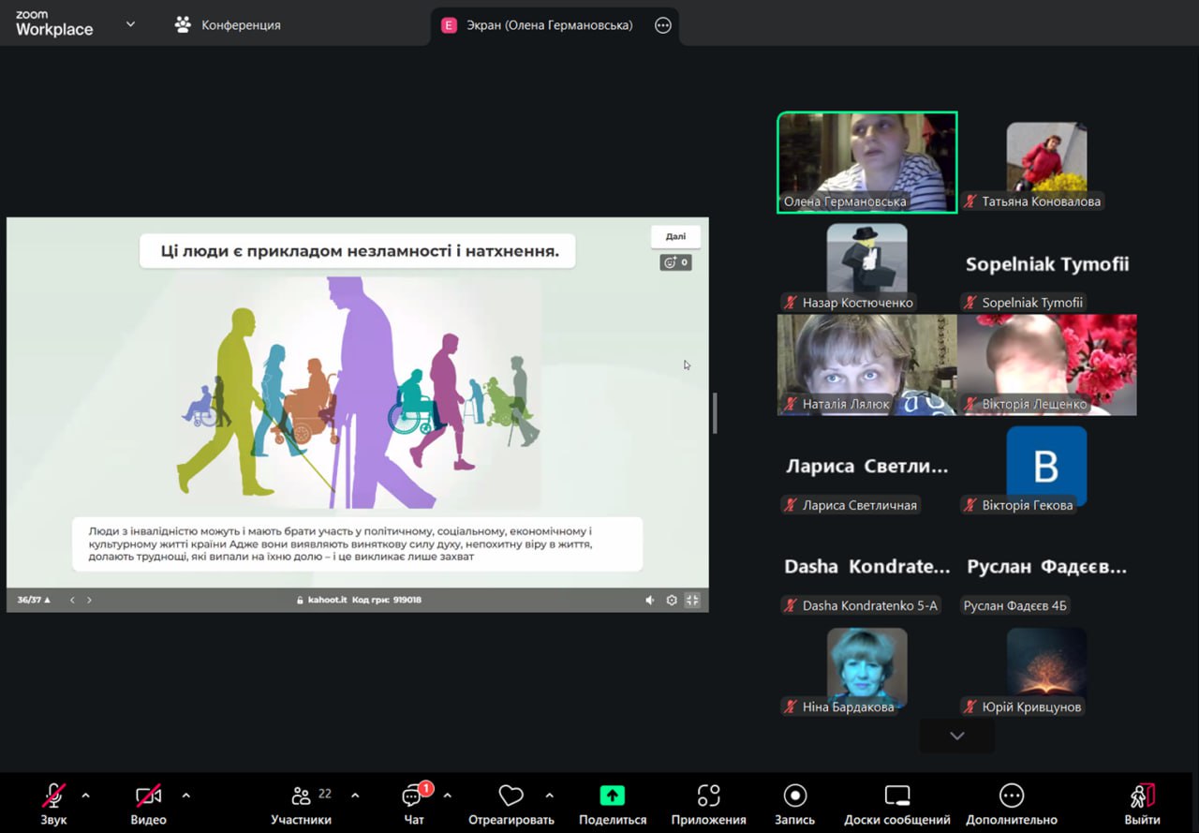The height and width of the screenshot is (833, 1199).
Task: Click the green Поделиться share screen icon
Action: point(613,796)
